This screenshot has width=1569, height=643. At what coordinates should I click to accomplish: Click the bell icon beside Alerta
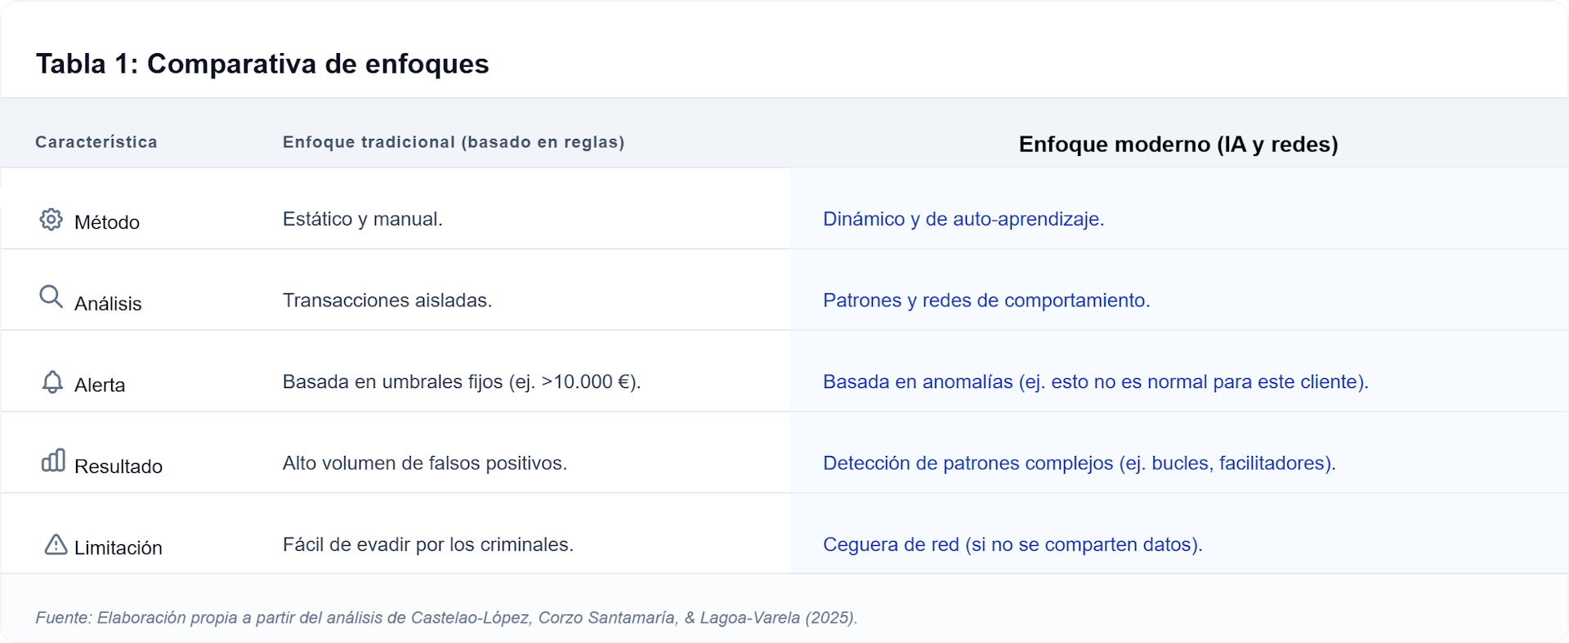[52, 382]
